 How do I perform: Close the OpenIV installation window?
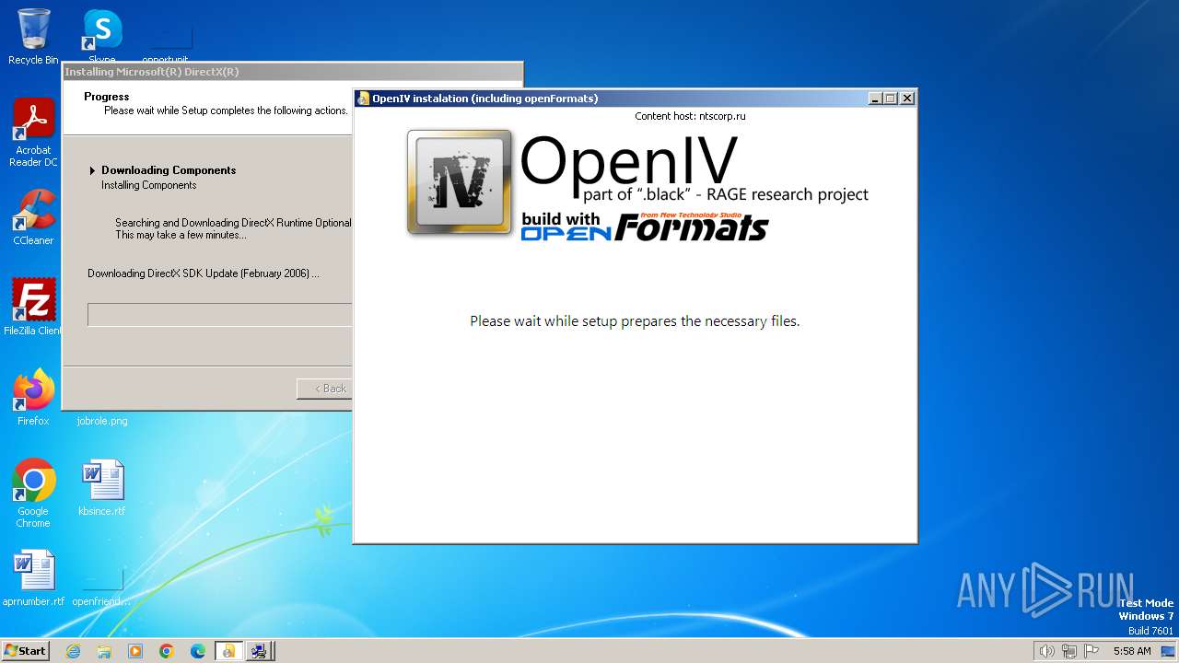click(907, 99)
